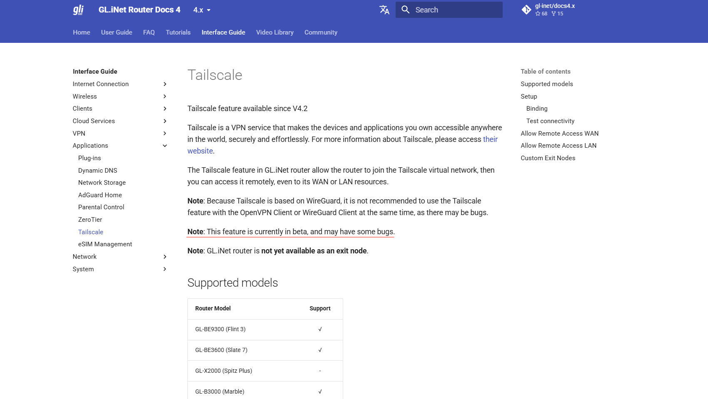Click the search magnifier icon
Screen dimensions: 708x399
[x=405, y=10]
